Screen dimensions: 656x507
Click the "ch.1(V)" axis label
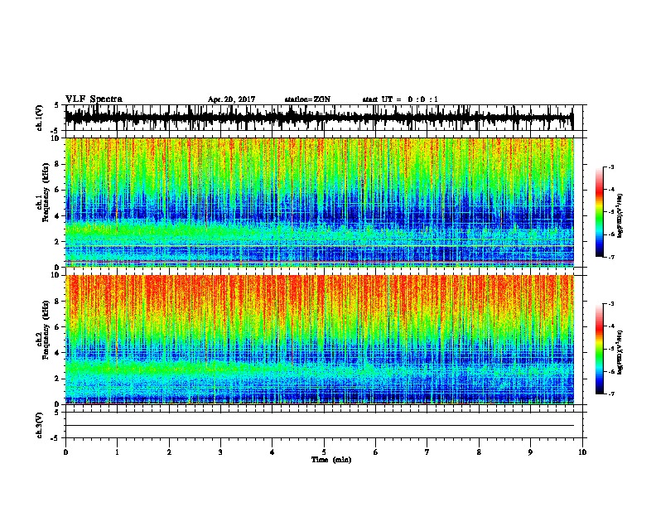pos(40,118)
